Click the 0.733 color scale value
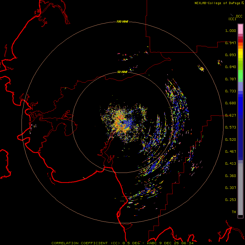The width and height of the screenshot is (245, 245). tap(231, 91)
